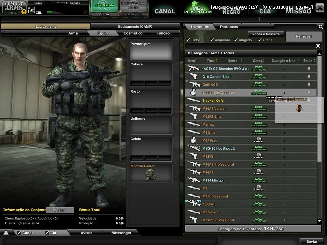Click the Mochila Padrão backpack icon
Image resolution: width=327 pixels, height=245 pixels.
click(151, 175)
